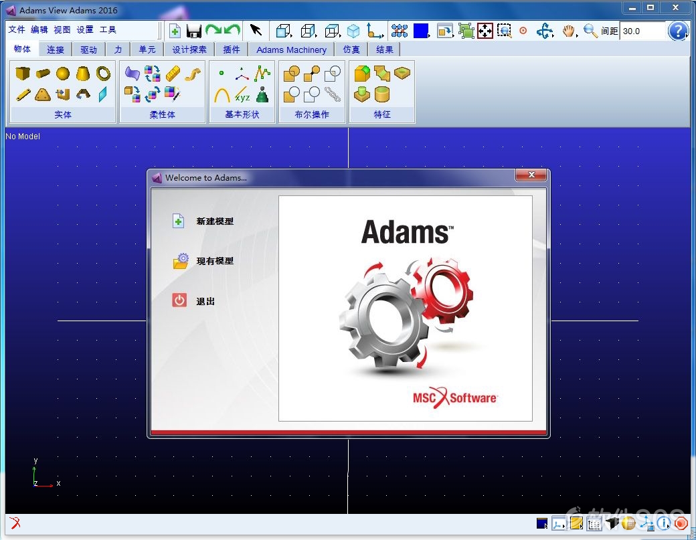The width and height of the screenshot is (696, 540).
Task: Close the Welcome to Adams dialog
Action: pyautogui.click(x=531, y=175)
